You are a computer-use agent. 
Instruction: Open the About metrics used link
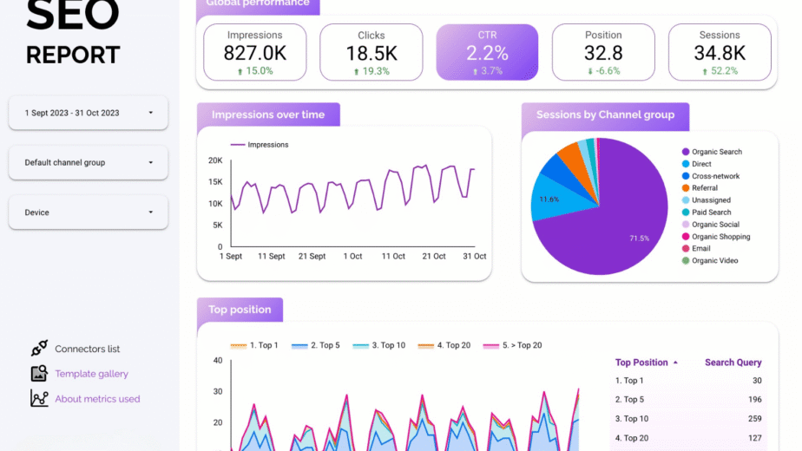tap(97, 399)
